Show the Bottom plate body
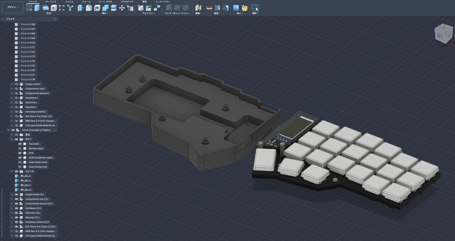The height and width of the screenshot is (241, 455). point(20,149)
